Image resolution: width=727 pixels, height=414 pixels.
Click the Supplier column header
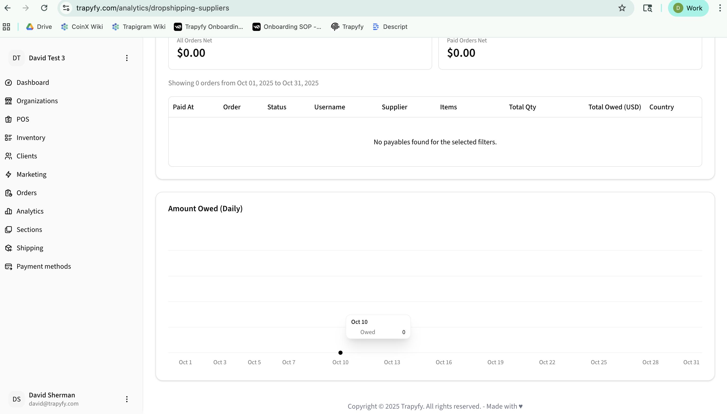coord(394,107)
